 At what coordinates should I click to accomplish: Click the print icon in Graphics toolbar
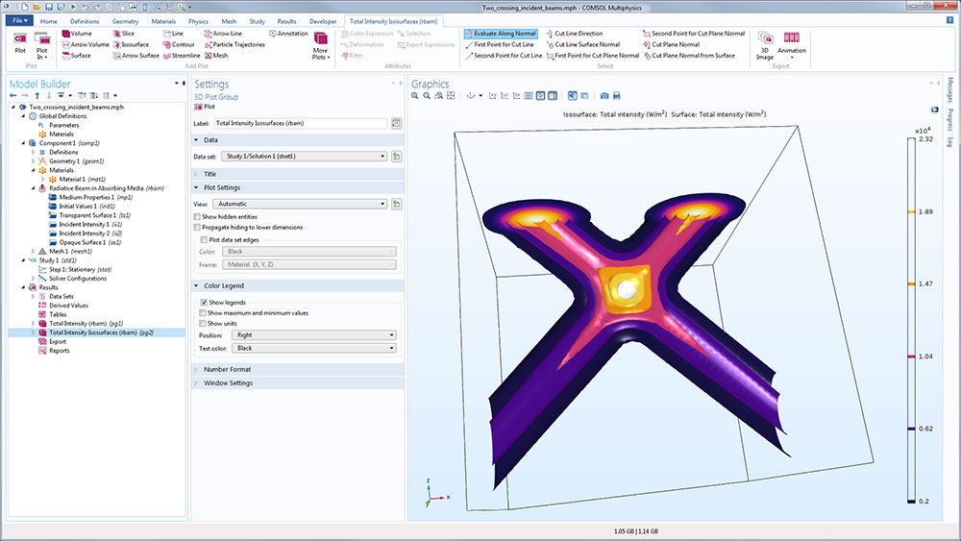pyautogui.click(x=616, y=96)
